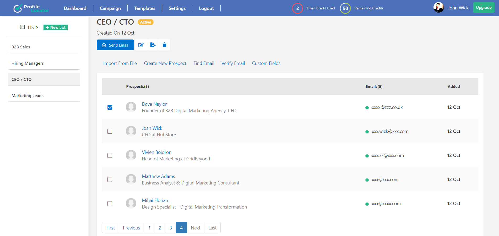The height and width of the screenshot is (236, 499).
Task: Click the Remaining Credits 98 circle
Action: pos(345,8)
